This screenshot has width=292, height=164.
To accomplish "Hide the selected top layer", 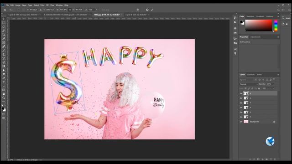I will coord(241,93).
